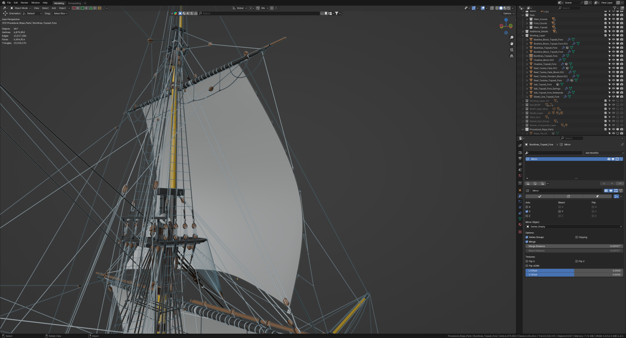Open the Material properties tab
Image resolution: width=626 pixels, height=338 pixels.
click(520, 224)
